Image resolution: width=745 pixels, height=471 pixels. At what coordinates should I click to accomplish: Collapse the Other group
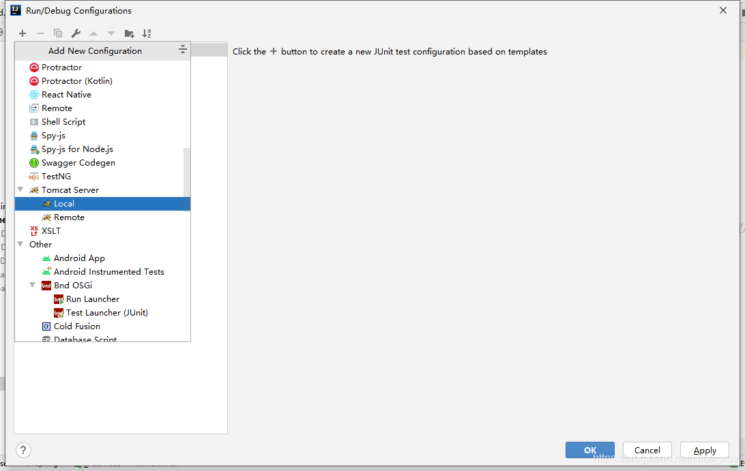tap(20, 244)
